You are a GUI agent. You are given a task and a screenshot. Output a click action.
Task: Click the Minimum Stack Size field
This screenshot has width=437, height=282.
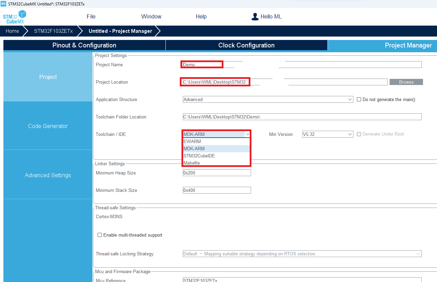pos(217,190)
